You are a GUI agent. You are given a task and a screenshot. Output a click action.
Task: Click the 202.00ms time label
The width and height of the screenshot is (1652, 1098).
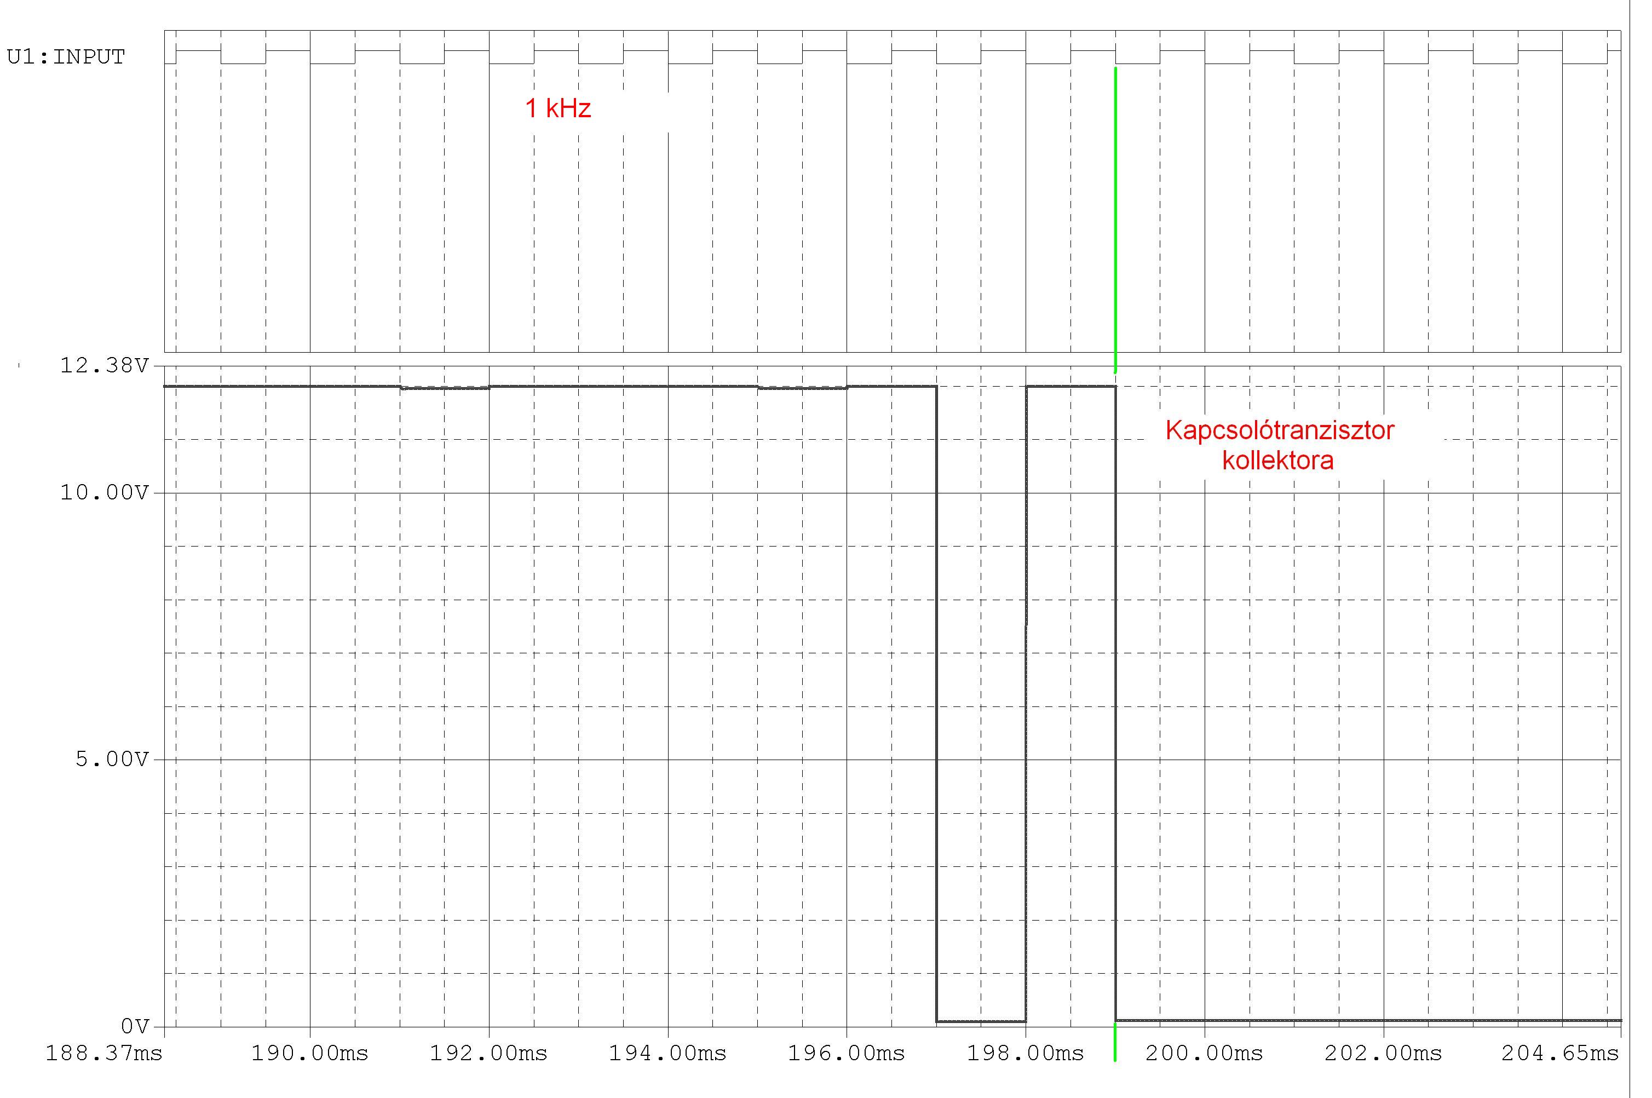tap(1383, 1053)
